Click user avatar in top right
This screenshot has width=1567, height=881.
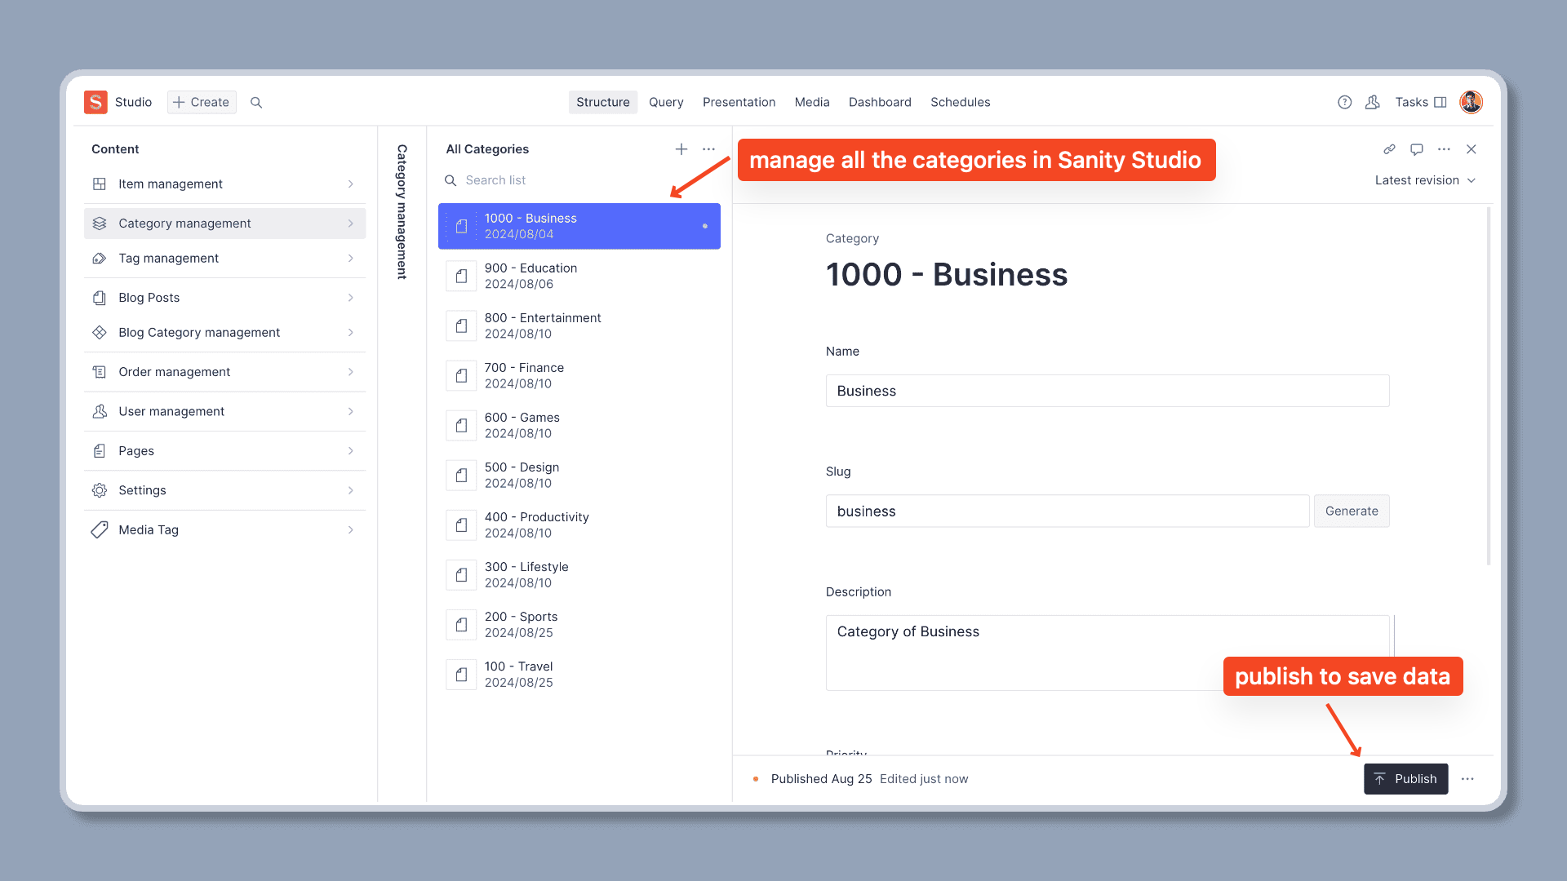(x=1471, y=103)
